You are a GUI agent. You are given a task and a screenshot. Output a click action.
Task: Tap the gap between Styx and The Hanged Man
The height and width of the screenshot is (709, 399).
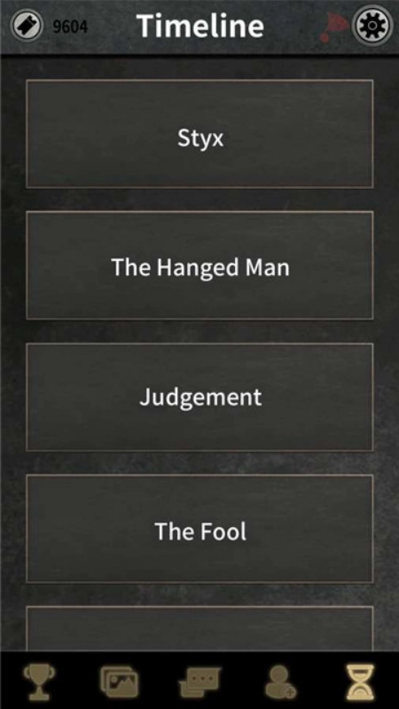(199, 200)
